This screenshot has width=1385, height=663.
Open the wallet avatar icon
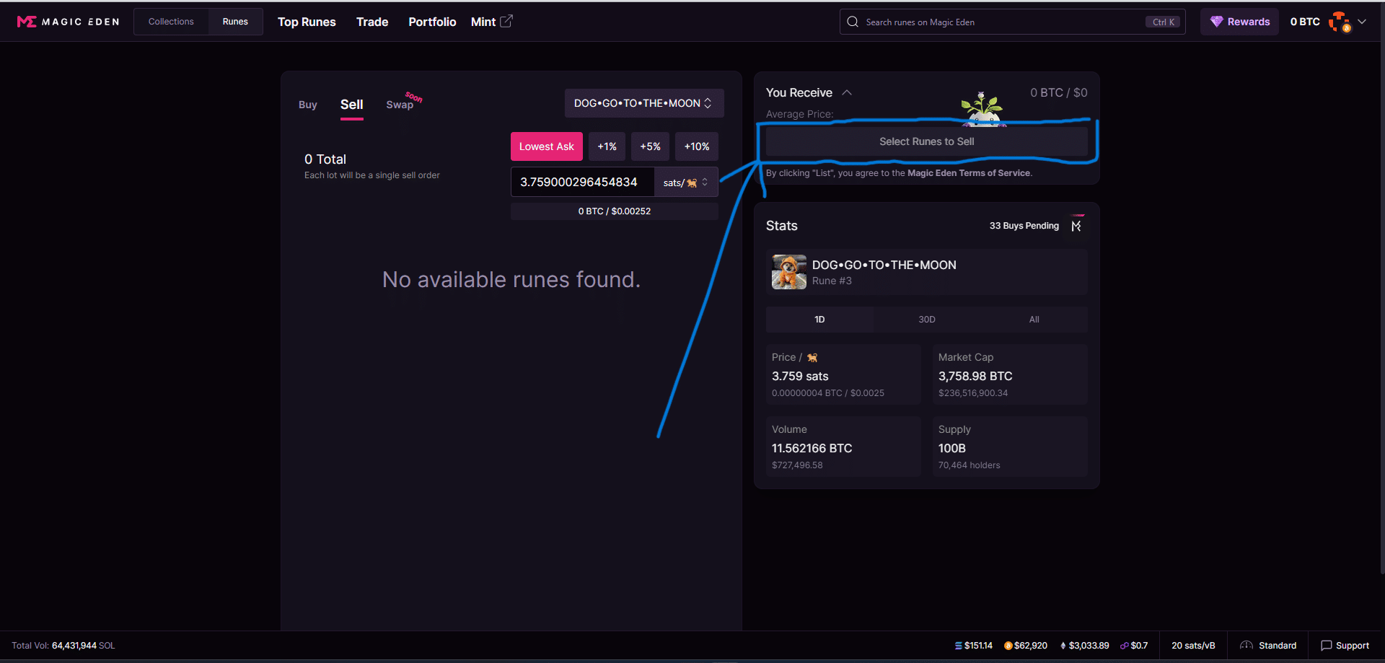[x=1340, y=22]
